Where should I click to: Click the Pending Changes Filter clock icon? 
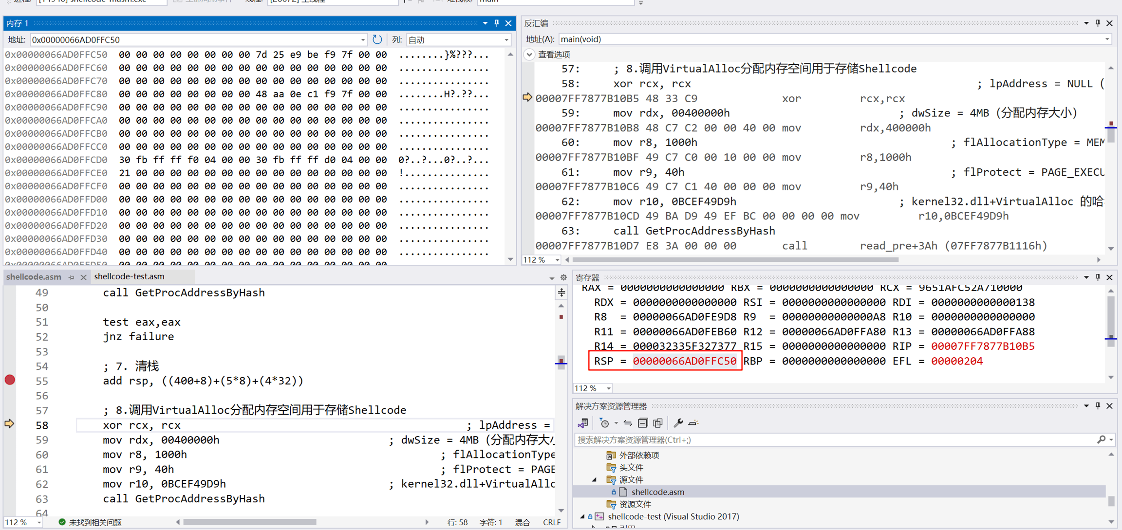[604, 423]
